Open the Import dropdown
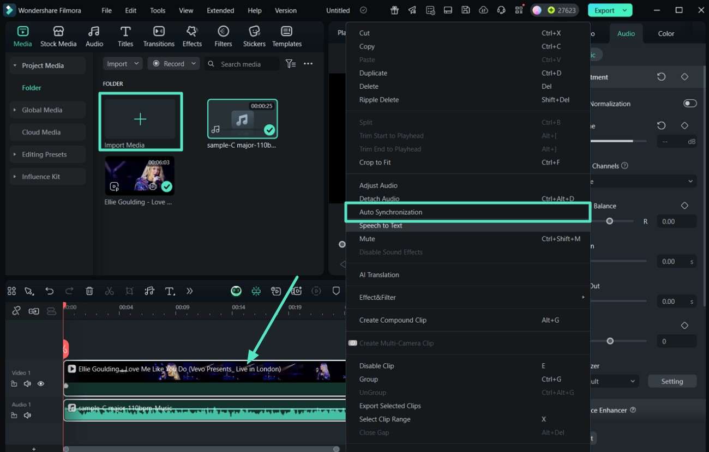Screen dimensions: 709x452 [x=123, y=64]
